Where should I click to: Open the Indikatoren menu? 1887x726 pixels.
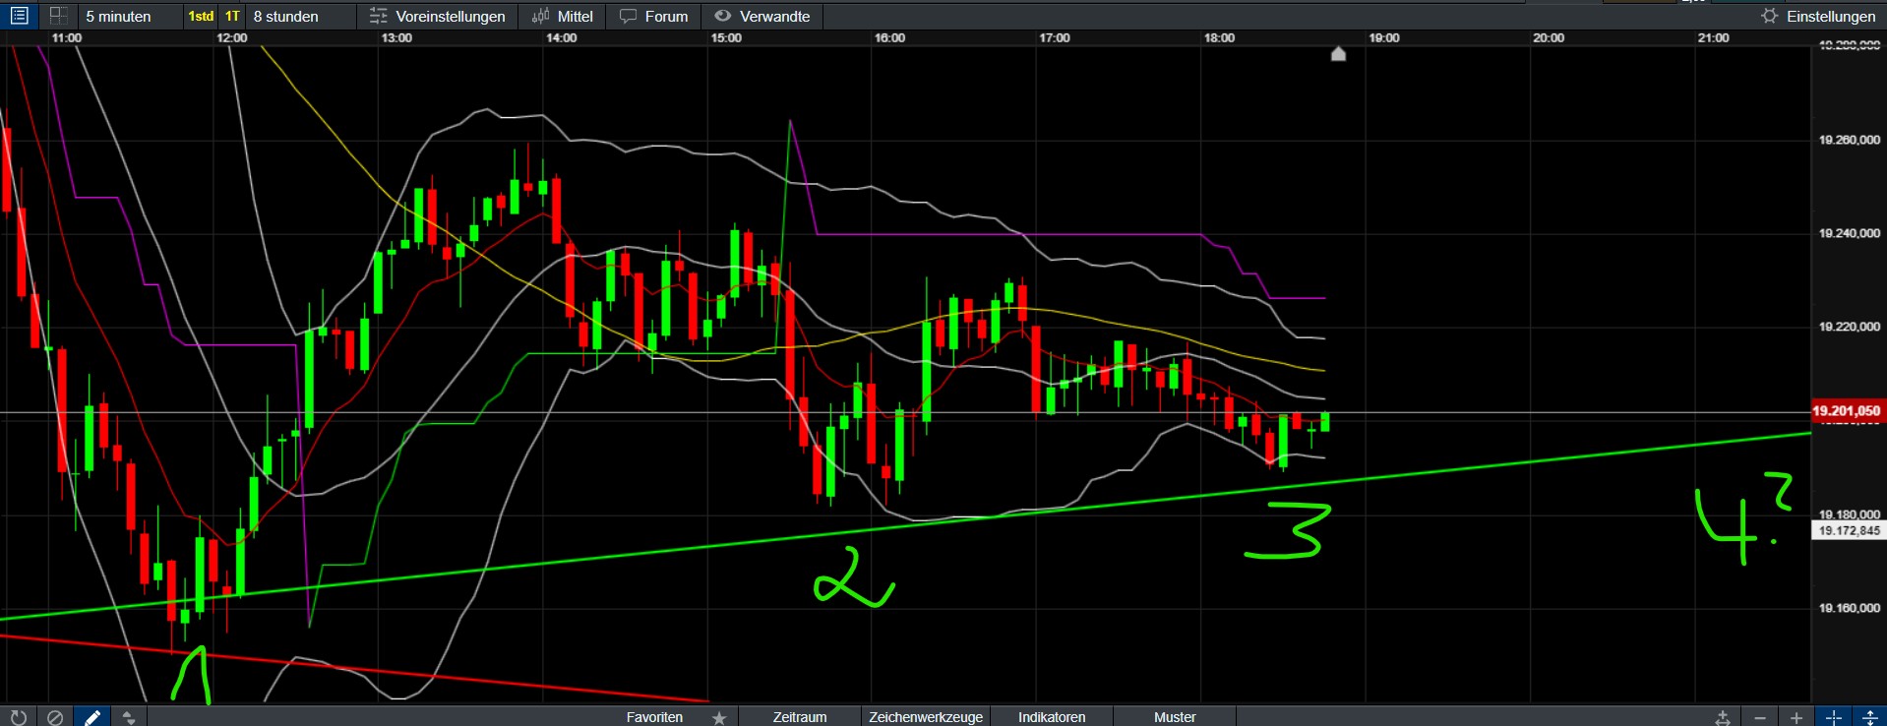[x=1052, y=717]
